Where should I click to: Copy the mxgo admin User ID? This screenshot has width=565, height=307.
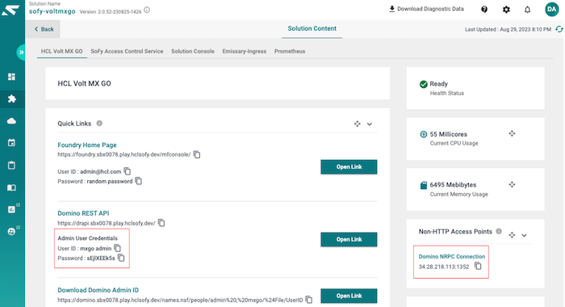(118, 248)
